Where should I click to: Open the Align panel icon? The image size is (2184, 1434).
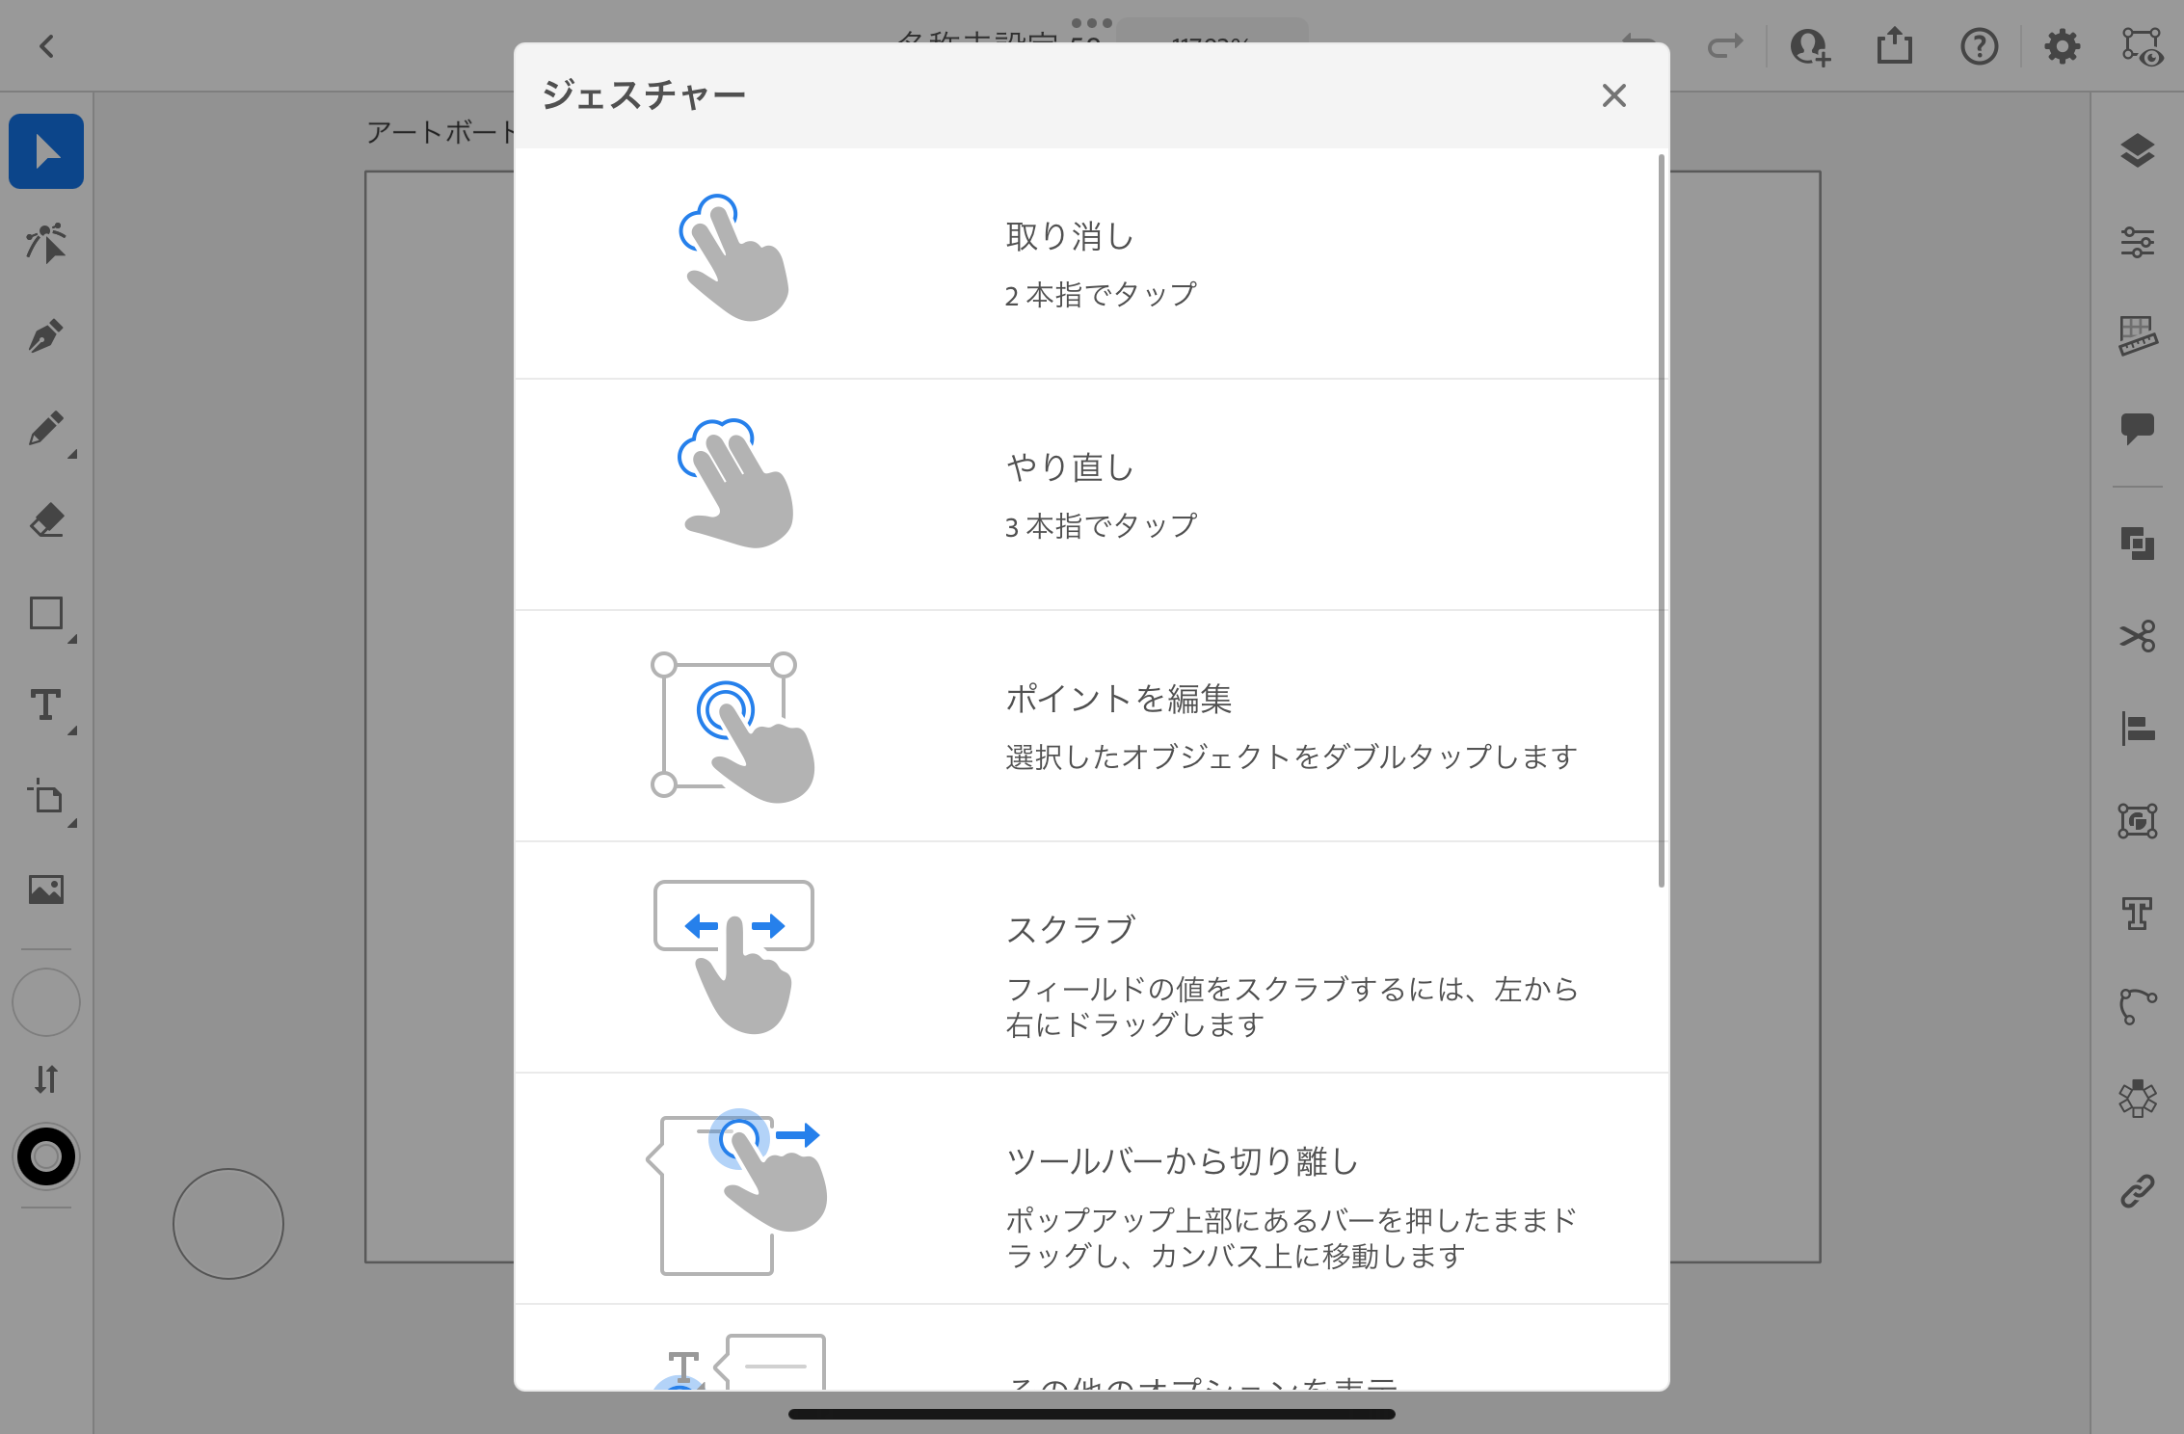coord(2137,729)
